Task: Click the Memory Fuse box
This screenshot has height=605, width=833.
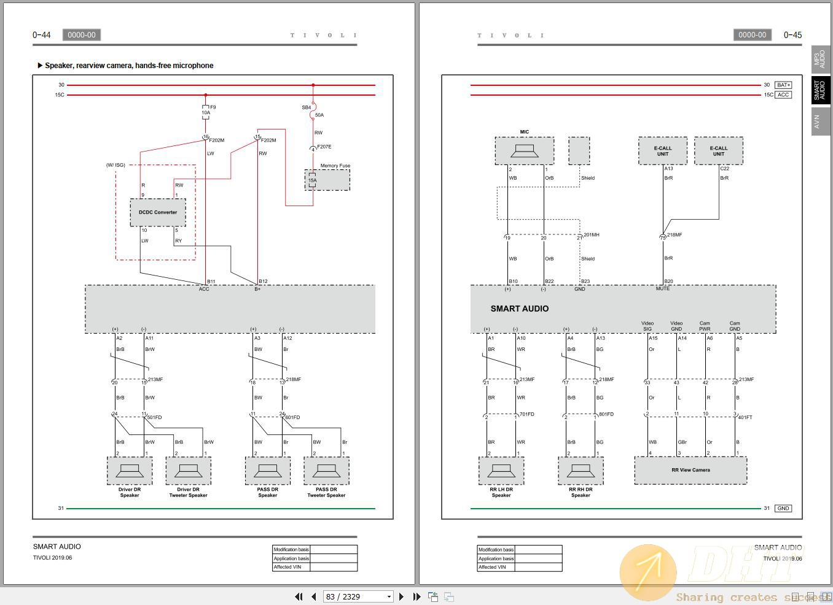Action: pos(327,180)
